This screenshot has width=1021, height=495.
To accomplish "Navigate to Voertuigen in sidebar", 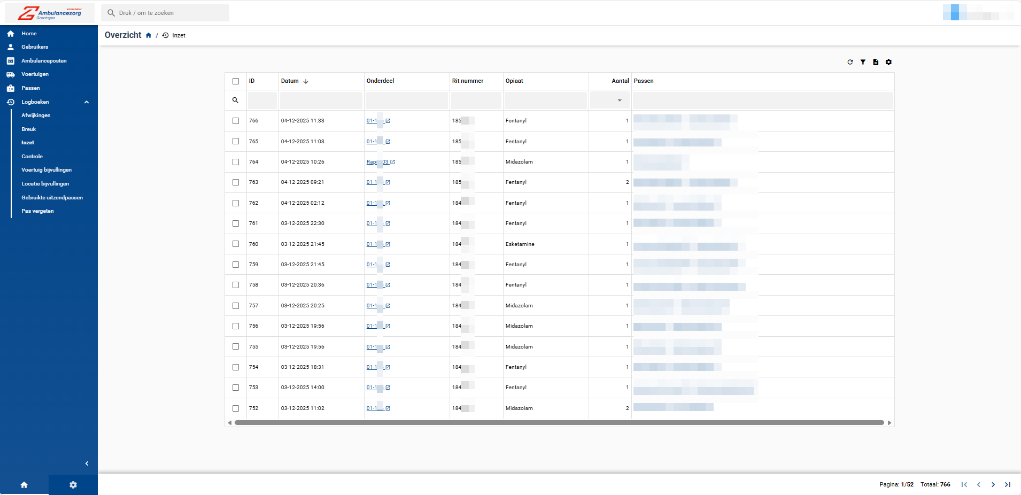I will (x=35, y=74).
